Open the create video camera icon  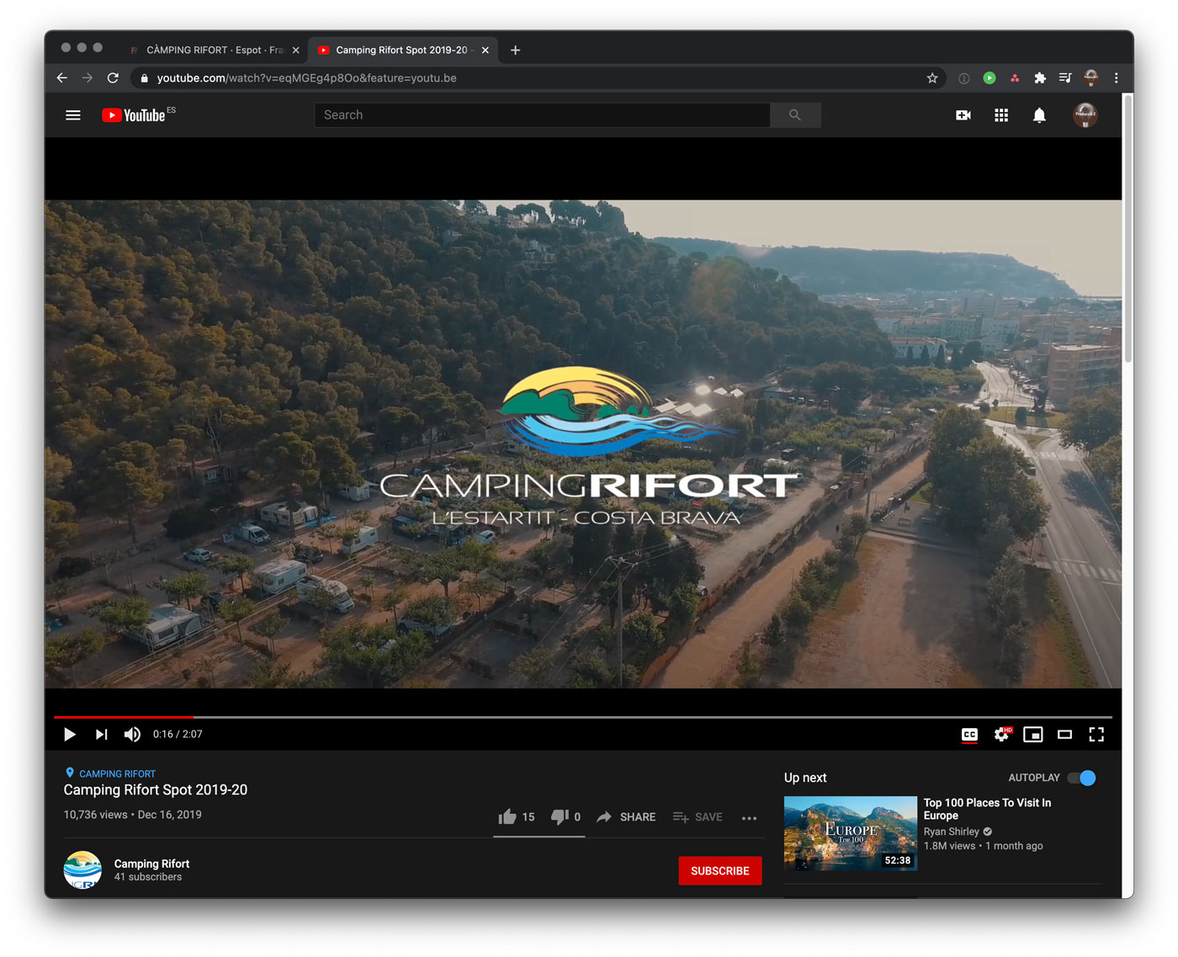click(963, 115)
